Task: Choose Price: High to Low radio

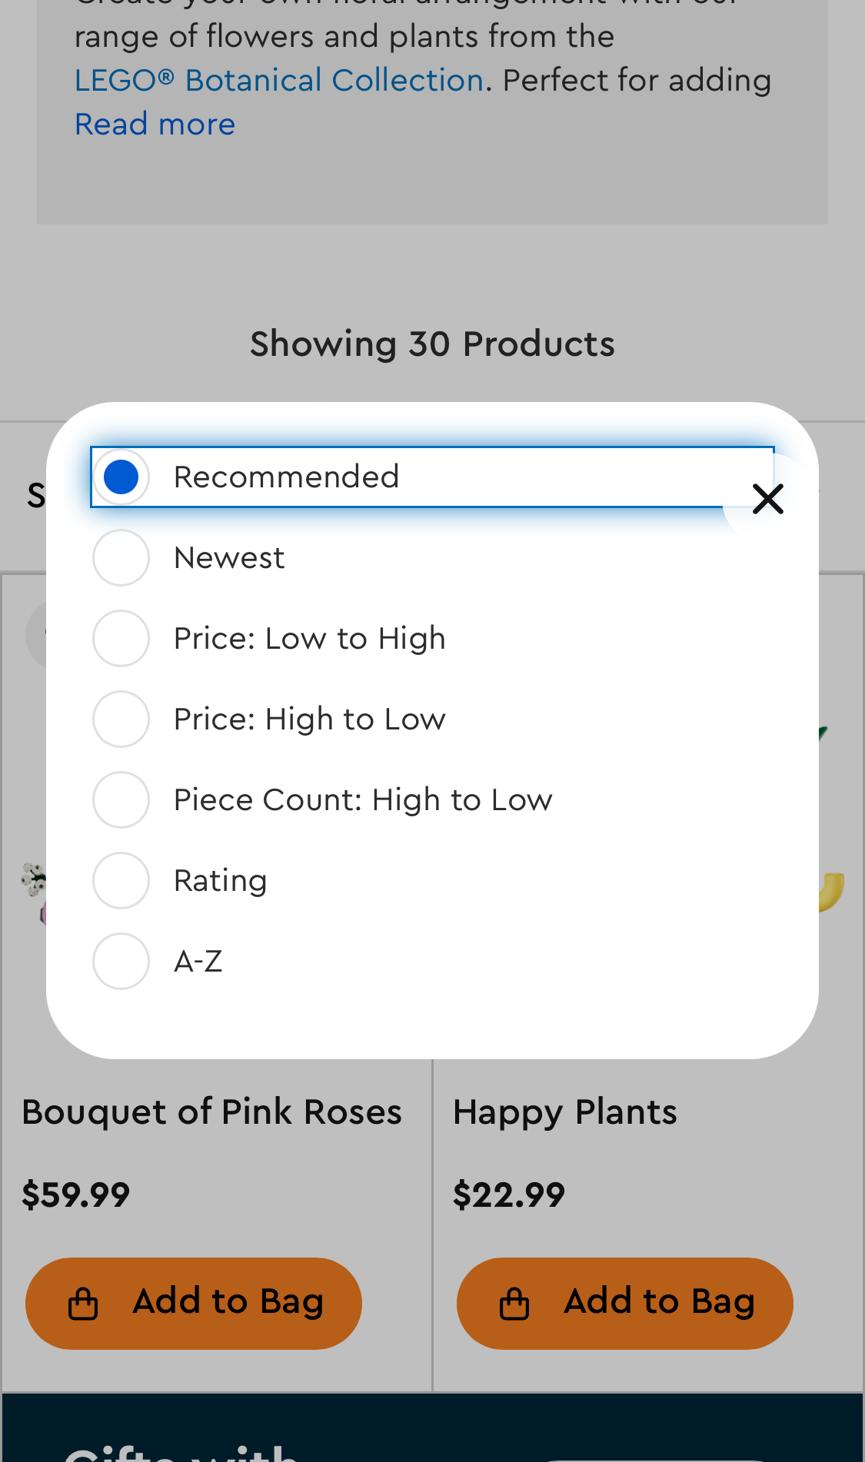Action: click(121, 719)
